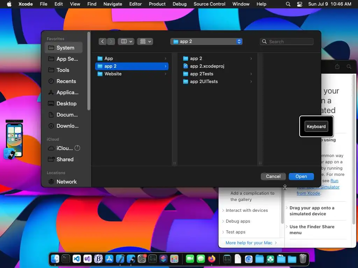Select Add a complication to the gallery
Image resolution: width=358 pixels, height=268 pixels.
tap(252, 196)
